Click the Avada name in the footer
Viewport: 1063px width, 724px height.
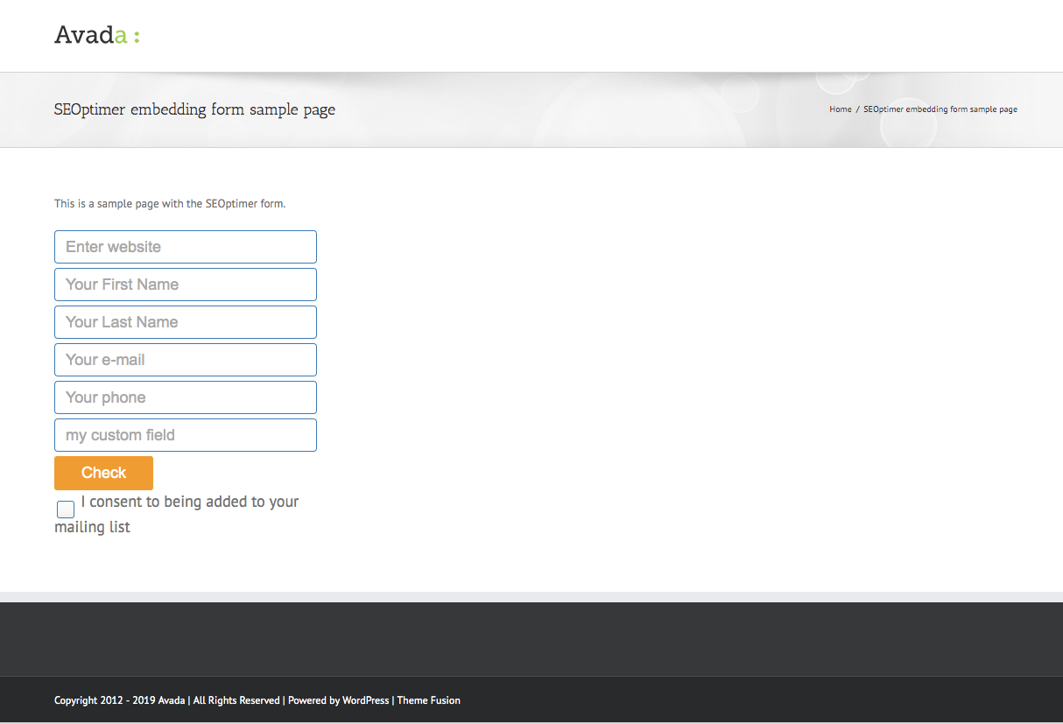[171, 700]
